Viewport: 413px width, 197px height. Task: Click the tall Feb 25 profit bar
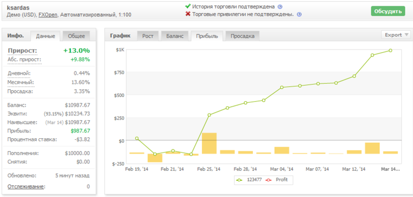pyautogui.click(x=209, y=143)
